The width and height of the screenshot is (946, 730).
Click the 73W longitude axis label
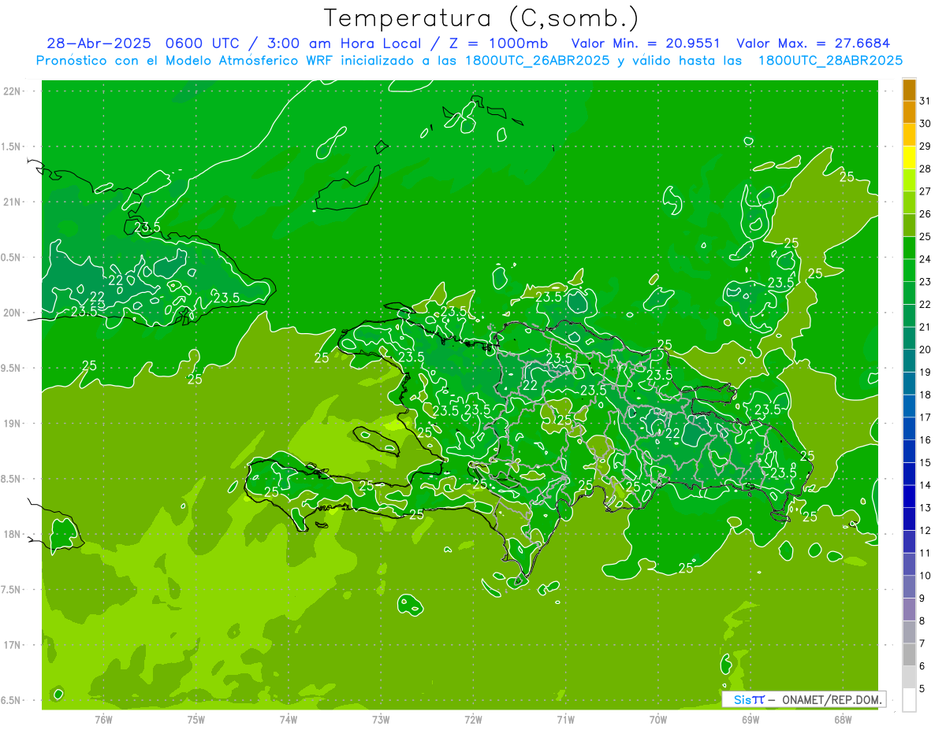point(381,718)
